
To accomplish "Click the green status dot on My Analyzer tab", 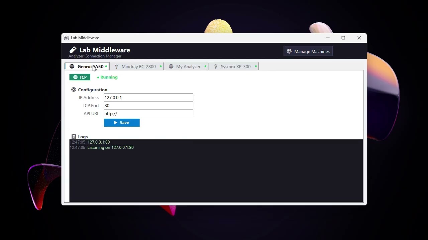I will tap(205, 67).
